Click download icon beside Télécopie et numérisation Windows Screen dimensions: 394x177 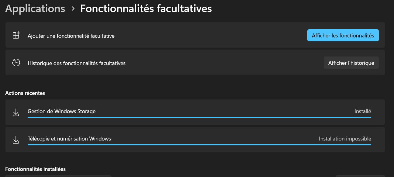pos(16,140)
